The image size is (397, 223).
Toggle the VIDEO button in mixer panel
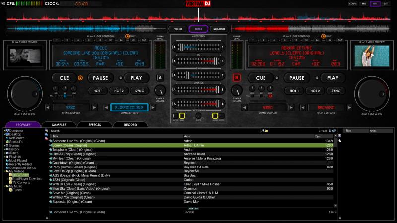coord(222,116)
